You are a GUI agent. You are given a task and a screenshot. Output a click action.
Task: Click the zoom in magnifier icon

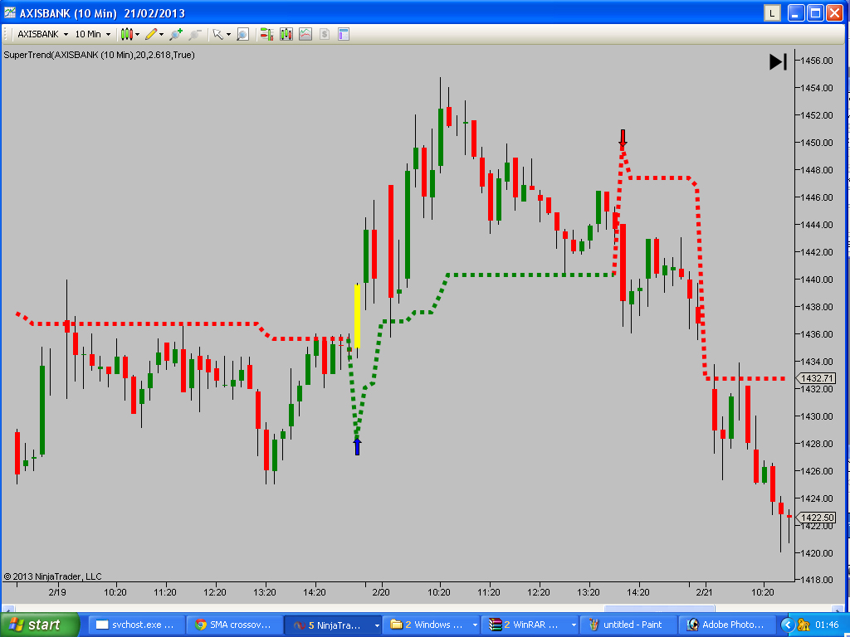(176, 34)
